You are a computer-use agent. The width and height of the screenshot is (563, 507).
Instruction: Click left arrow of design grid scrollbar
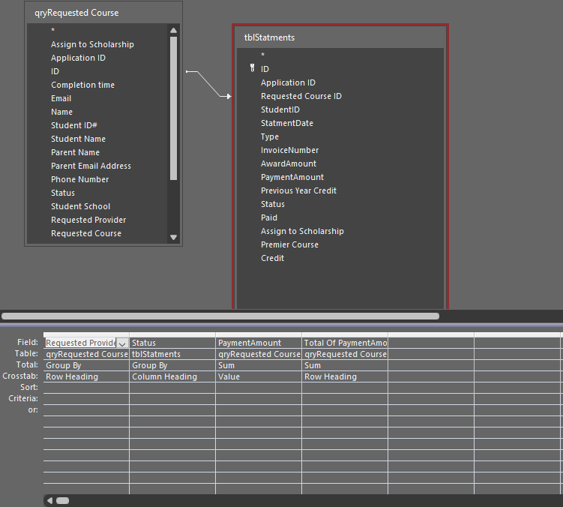(49, 500)
